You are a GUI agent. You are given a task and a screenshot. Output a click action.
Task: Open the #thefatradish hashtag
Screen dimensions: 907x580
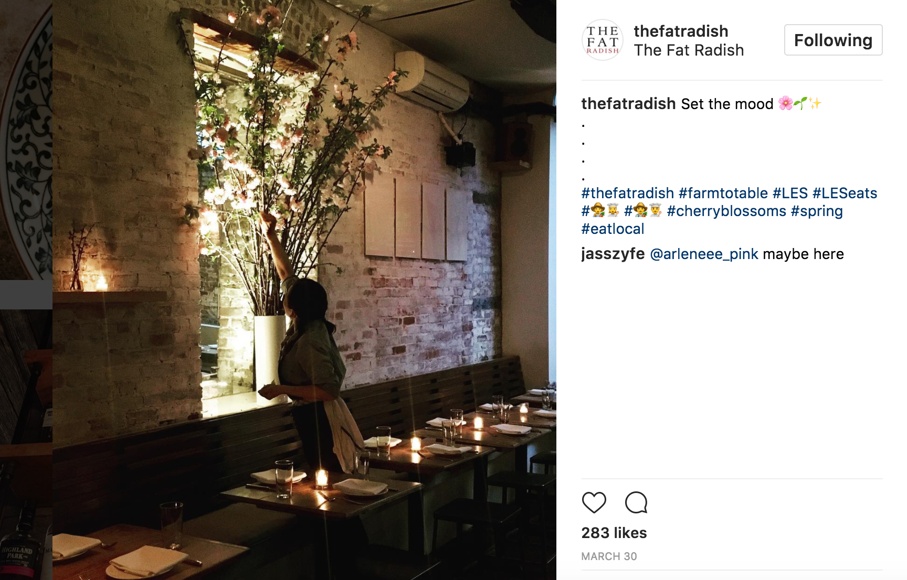pyautogui.click(x=627, y=194)
